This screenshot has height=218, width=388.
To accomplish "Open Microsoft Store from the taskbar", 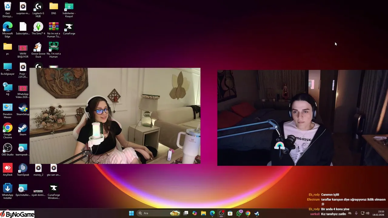I will 230,213.
